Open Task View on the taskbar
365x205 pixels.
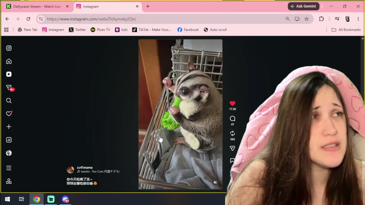pos(21,199)
